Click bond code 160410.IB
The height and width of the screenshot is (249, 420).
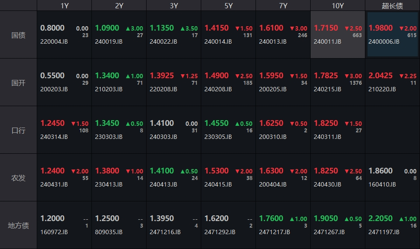(382, 185)
